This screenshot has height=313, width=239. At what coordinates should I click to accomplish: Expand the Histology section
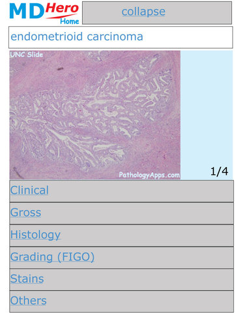click(122, 235)
